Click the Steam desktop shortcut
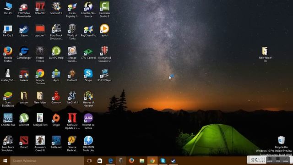Screen dimensions: 293x165 24,31
